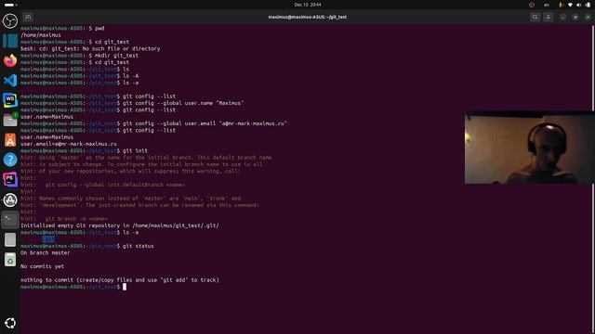Launch WebStorm from the dock

pyautogui.click(x=10, y=100)
